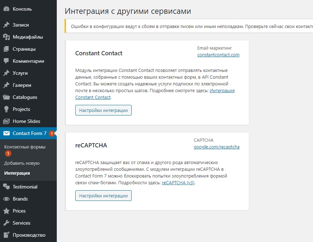Click the Catalogues folder icon
This screenshot has height=242, width=313.
tap(6, 97)
